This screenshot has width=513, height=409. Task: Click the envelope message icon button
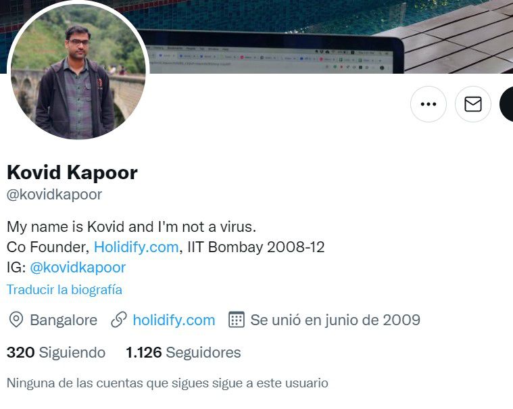coord(472,104)
